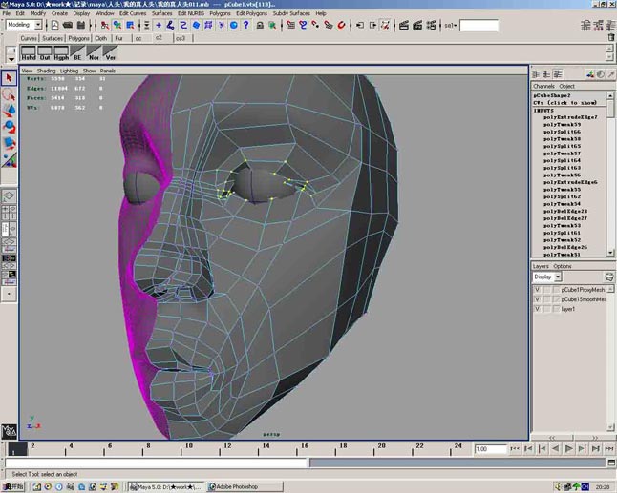Toggle visibility of pCube1SmoothMesh layer
Viewport: 617px width, 493px height.
[537, 299]
